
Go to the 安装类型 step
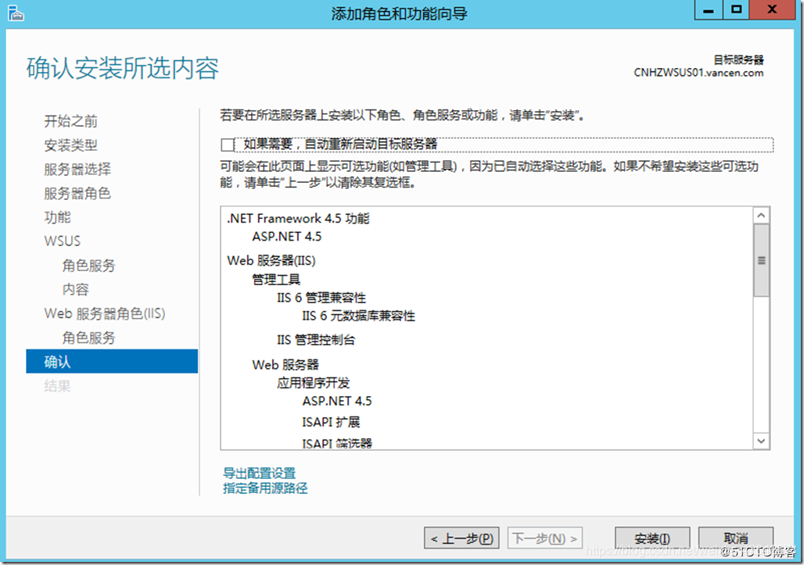70,145
